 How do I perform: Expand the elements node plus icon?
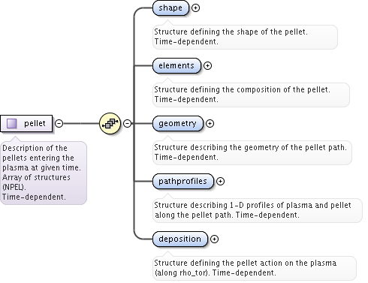coord(207,66)
